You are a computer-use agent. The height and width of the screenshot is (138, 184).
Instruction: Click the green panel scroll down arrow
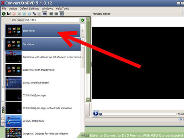(x=88, y=100)
